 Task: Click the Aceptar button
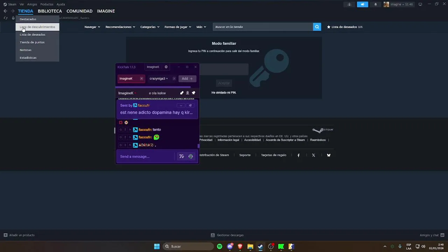(x=224, y=83)
